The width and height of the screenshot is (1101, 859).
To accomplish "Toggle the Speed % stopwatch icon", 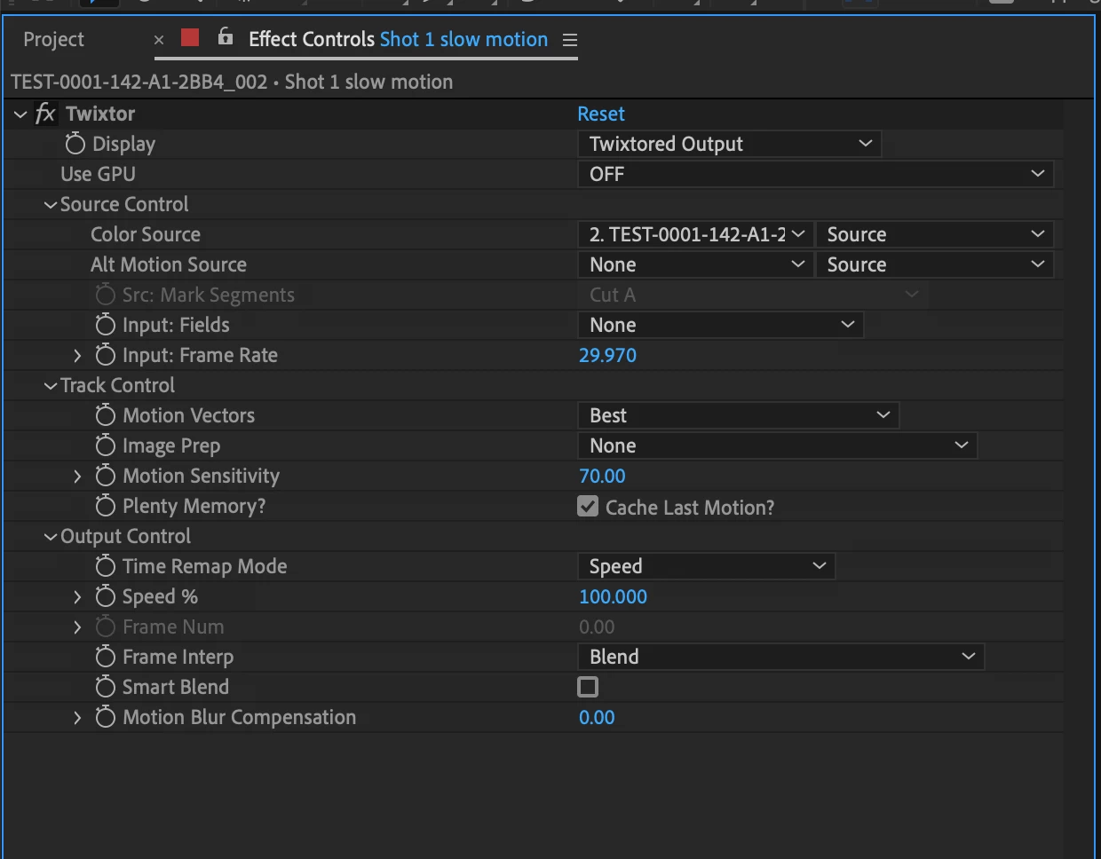I will click(x=106, y=595).
